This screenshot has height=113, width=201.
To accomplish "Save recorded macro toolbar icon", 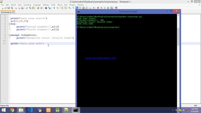I will (x=112, y=8).
